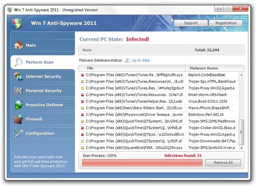Click the Infections found: 31 text
Image resolution: width=257 pixels, height=187 pixels.
[x=183, y=155]
